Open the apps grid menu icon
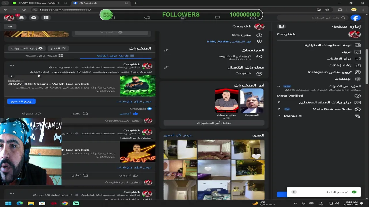 [x=46, y=18]
